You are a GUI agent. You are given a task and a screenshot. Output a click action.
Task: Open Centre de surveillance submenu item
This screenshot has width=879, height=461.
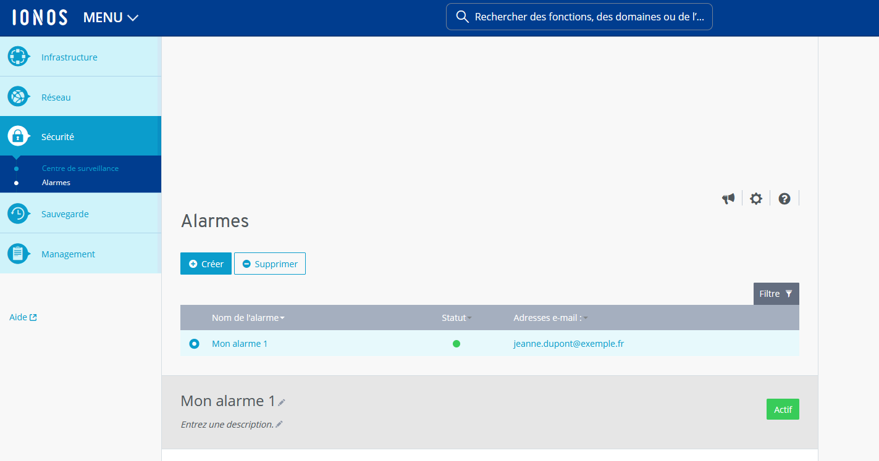click(x=80, y=168)
